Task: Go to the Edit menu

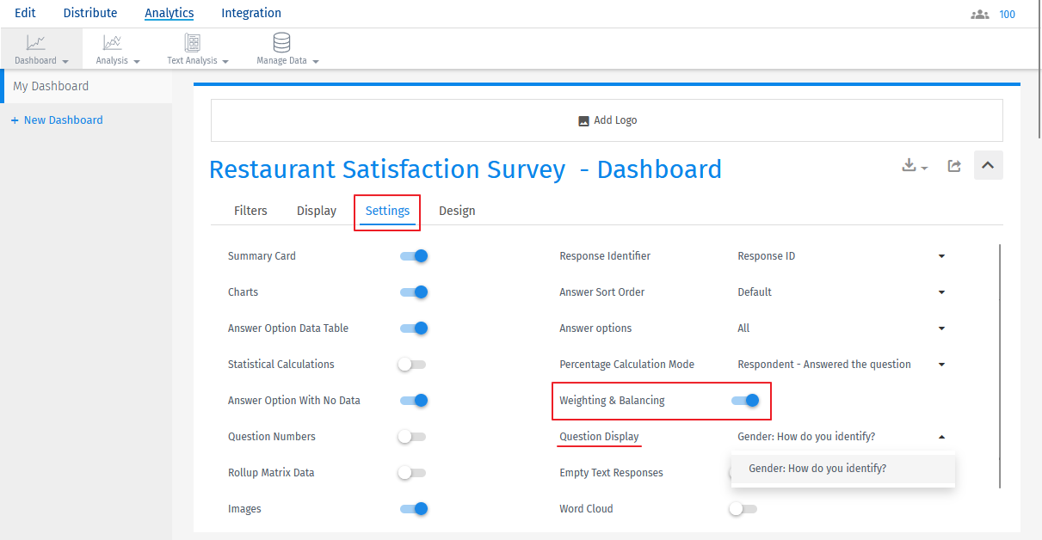Action: pyautogui.click(x=25, y=13)
